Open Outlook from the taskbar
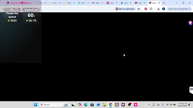193x108 pixels. 98,105
